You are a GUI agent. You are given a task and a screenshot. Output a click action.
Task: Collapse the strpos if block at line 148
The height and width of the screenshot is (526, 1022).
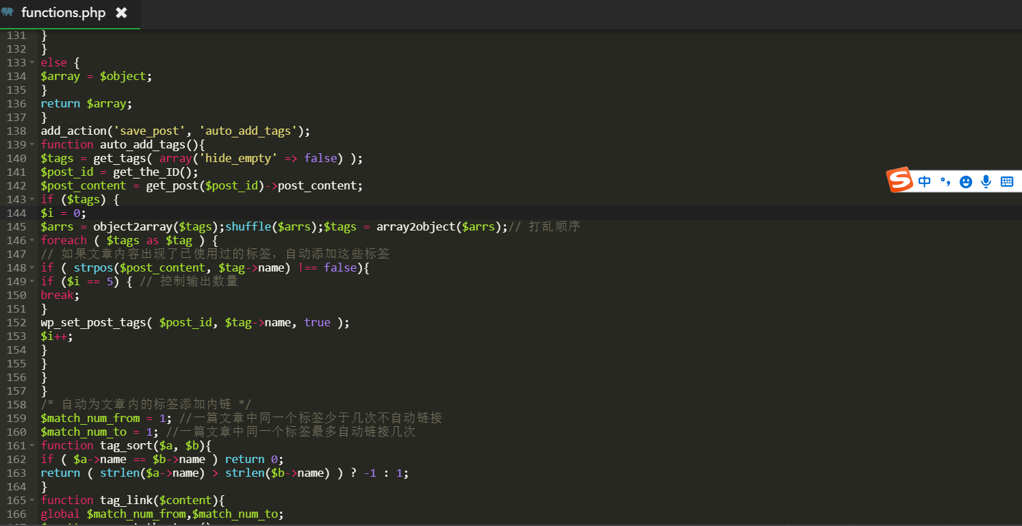pyautogui.click(x=32, y=267)
